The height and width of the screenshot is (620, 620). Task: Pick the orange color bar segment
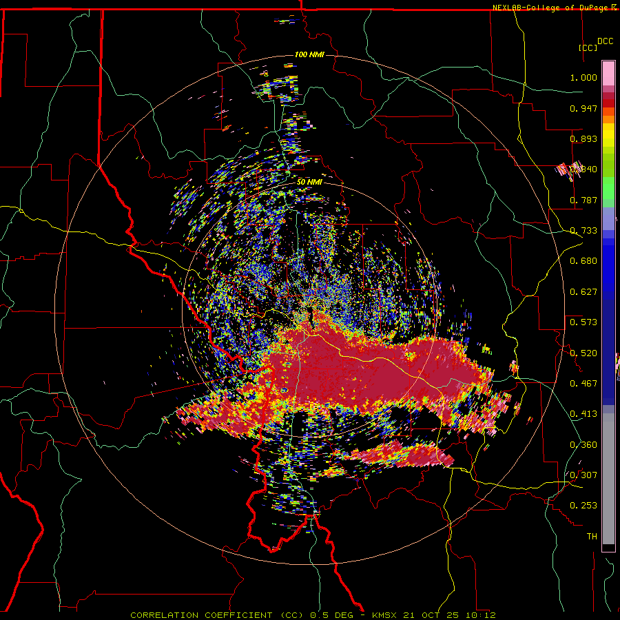pyautogui.click(x=608, y=120)
